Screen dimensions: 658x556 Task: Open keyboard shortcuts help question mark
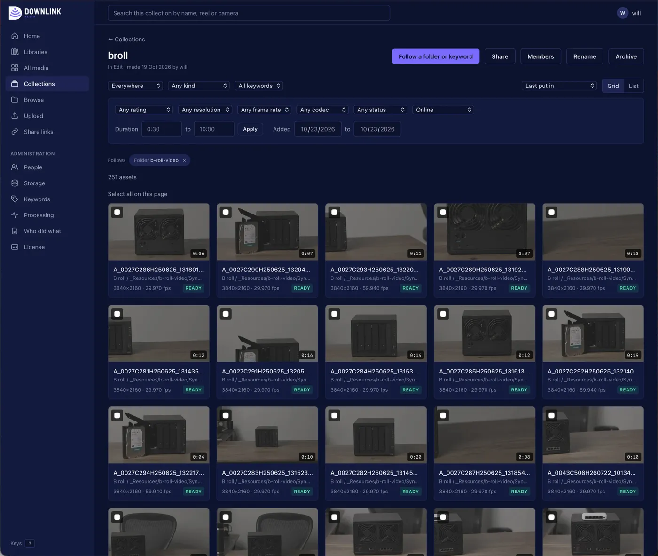pyautogui.click(x=30, y=543)
